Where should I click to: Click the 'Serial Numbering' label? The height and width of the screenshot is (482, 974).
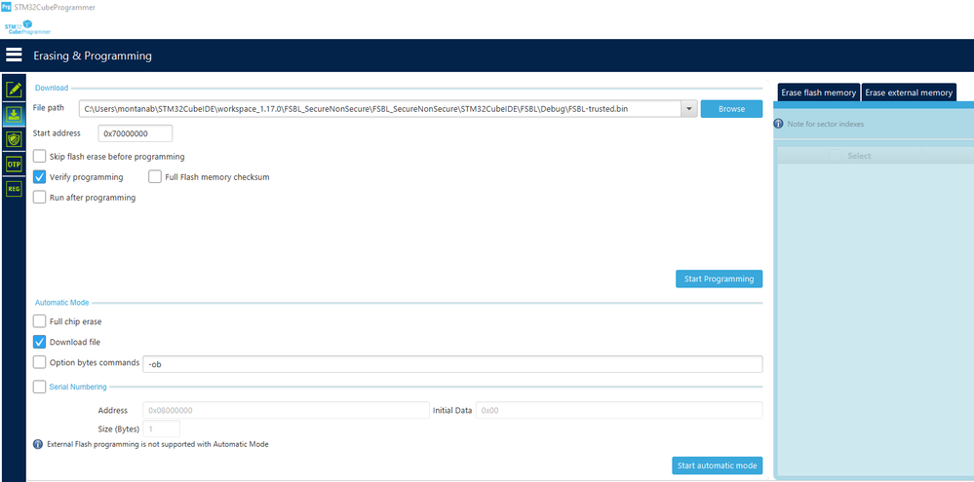[x=78, y=388]
